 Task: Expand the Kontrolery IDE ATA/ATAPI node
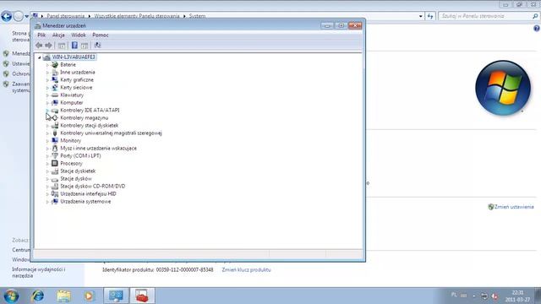47,111
